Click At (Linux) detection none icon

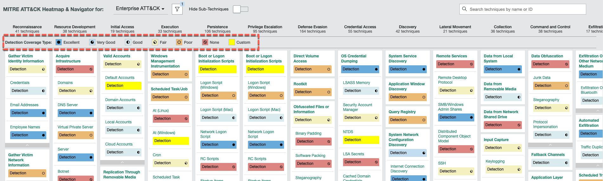tap(186, 119)
